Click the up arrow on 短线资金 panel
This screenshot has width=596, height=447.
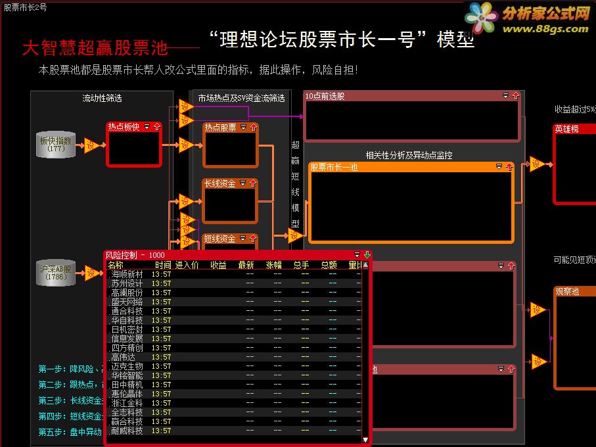click(253, 239)
